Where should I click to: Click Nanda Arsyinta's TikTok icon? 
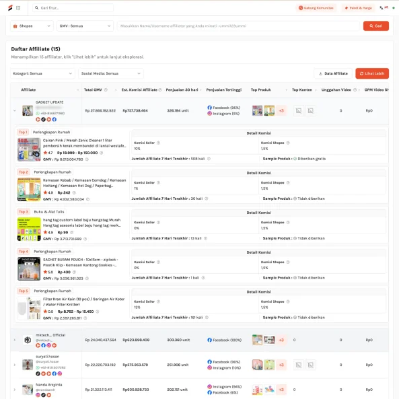43,395
